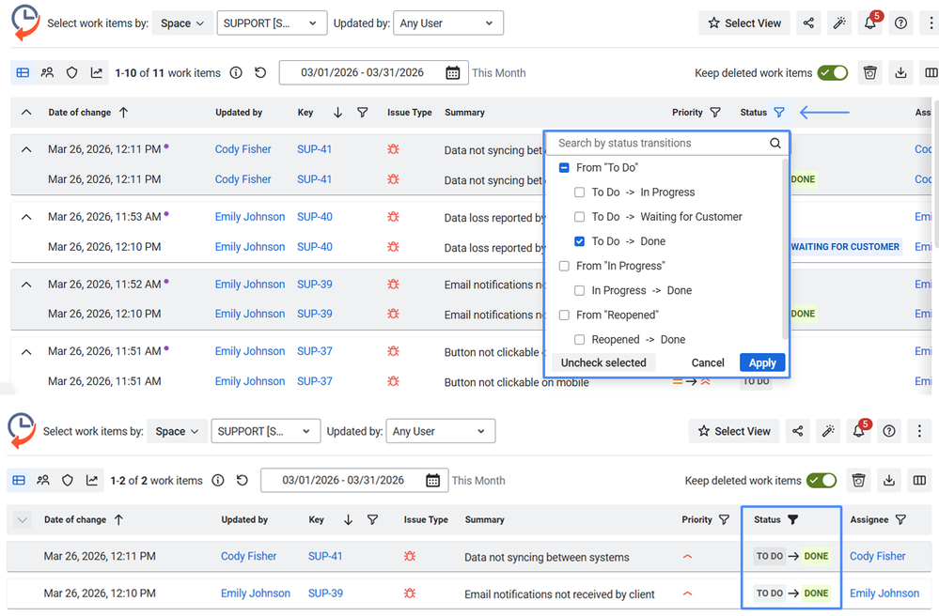Disable the Keep deleted work items toggle
This screenshot has height=616, width=939.
[833, 72]
